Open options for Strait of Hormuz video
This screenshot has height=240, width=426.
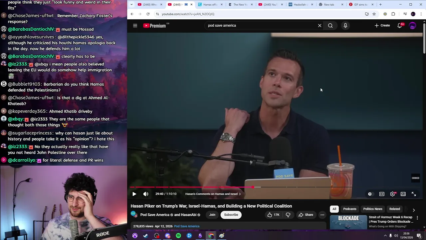[417, 218]
